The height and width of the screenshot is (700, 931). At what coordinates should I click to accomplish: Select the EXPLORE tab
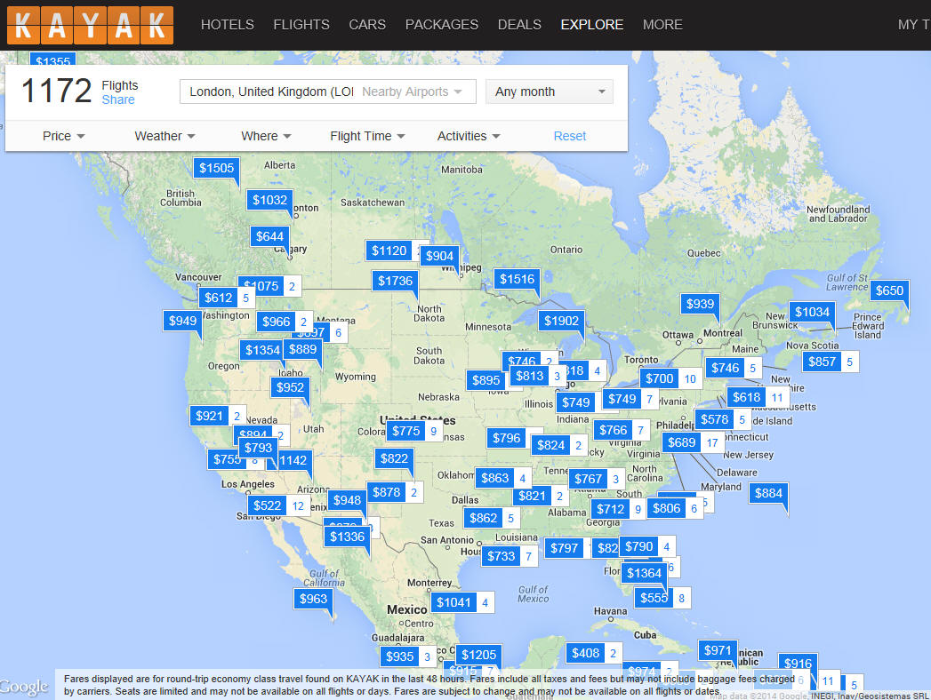592,24
